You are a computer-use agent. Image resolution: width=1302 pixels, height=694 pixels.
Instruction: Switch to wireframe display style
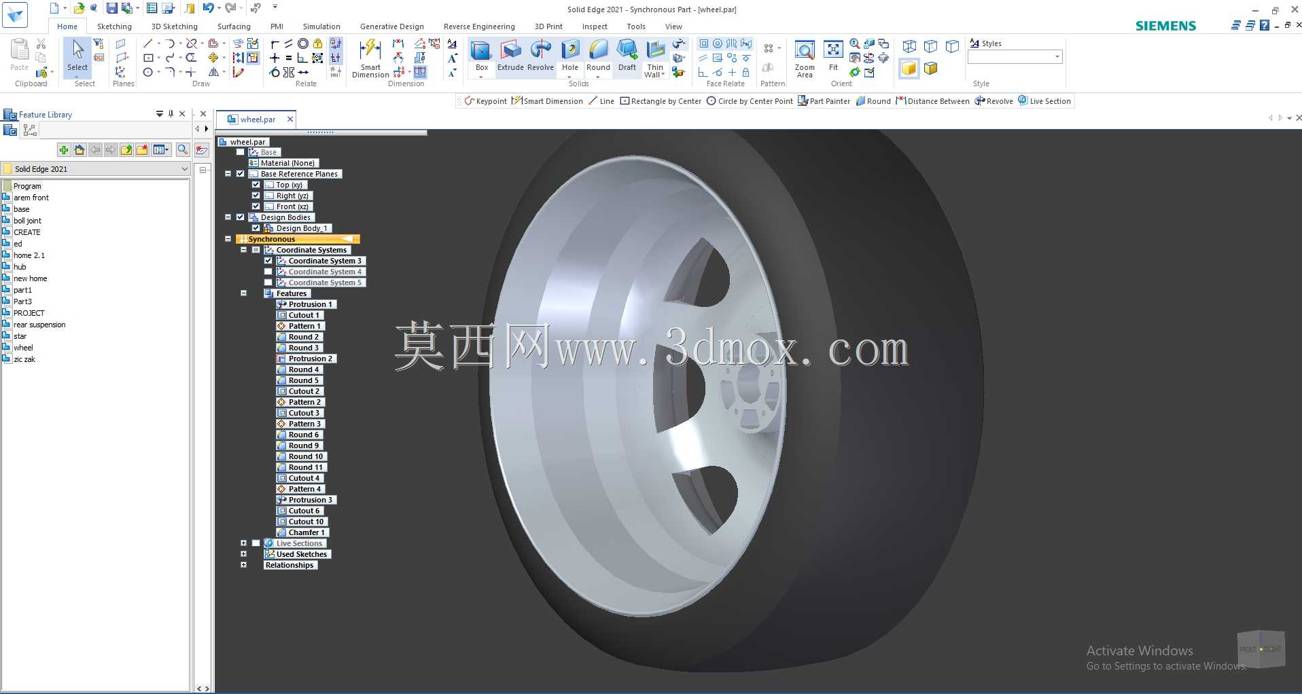click(909, 46)
